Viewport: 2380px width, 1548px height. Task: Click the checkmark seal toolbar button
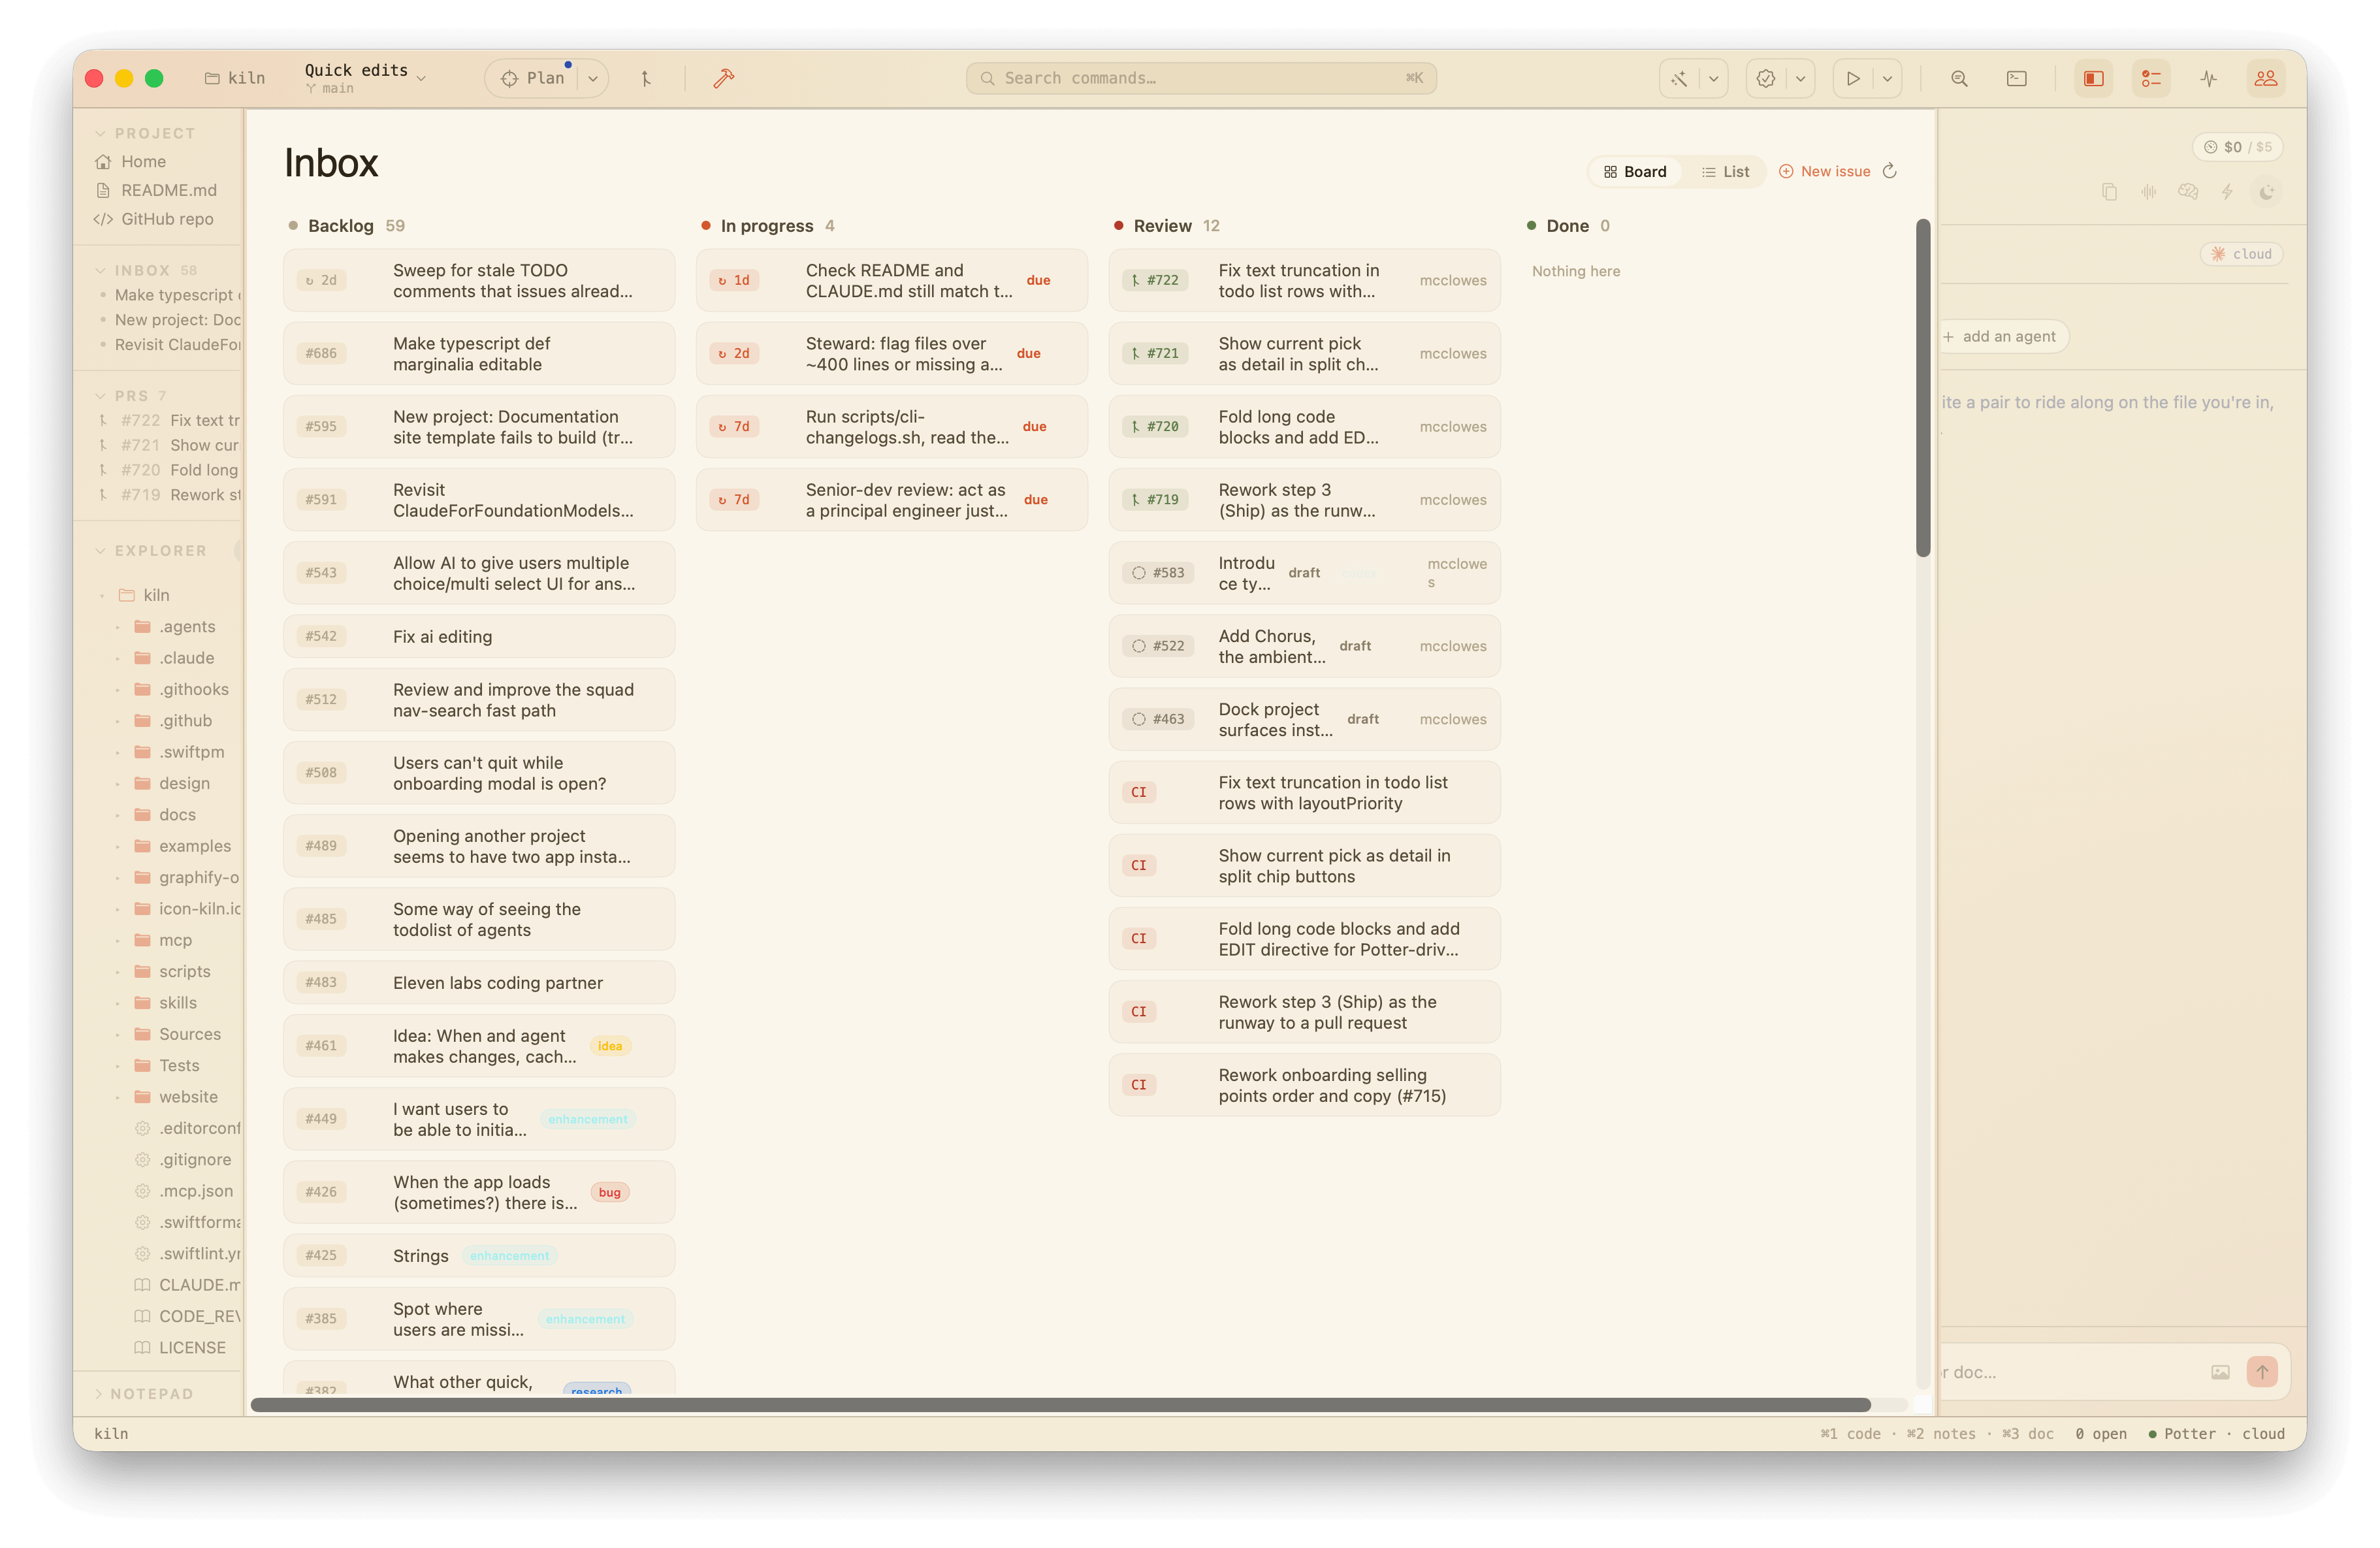(1766, 78)
